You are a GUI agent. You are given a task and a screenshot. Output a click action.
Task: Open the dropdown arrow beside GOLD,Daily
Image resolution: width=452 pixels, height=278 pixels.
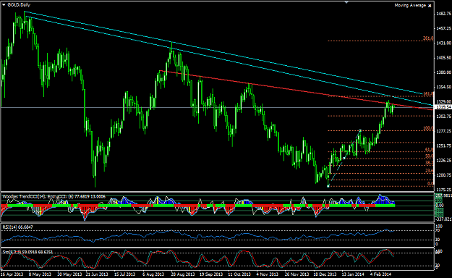point(4,5)
